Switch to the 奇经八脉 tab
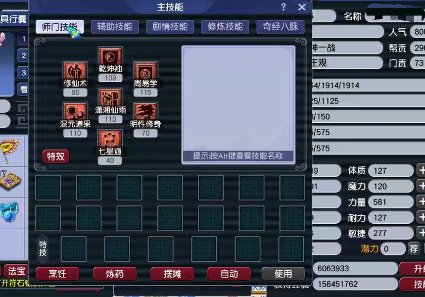The image size is (425, 297). 281,27
